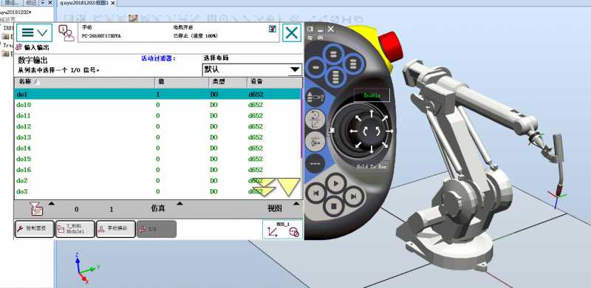The height and width of the screenshot is (288, 591).
Task: Toggle the green Enable device button
Action: tap(372, 95)
